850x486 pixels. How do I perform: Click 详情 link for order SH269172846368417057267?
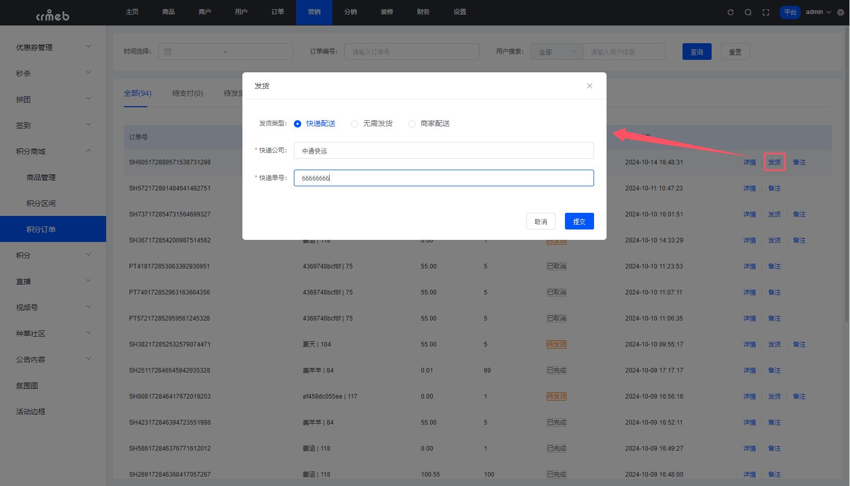[x=750, y=475]
